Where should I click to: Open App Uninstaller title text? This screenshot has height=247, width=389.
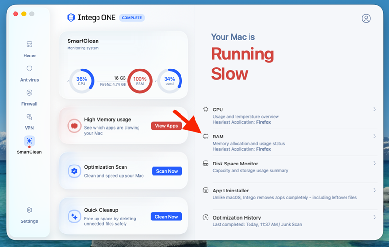pyautogui.click(x=231, y=191)
